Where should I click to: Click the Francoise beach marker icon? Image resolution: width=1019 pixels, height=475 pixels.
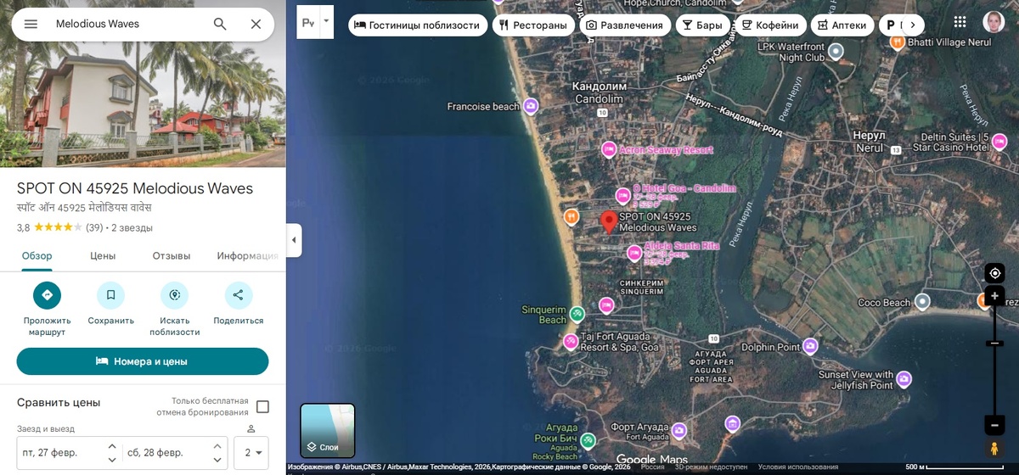click(x=531, y=106)
